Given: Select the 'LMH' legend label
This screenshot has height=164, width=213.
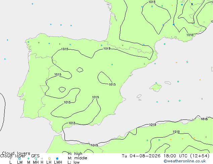Looking at the screenshot, I should click(x=58, y=162).
